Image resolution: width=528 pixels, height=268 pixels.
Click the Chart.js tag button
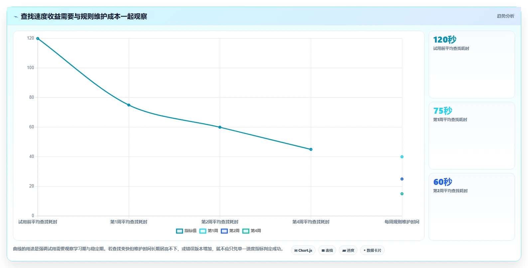pos(303,250)
